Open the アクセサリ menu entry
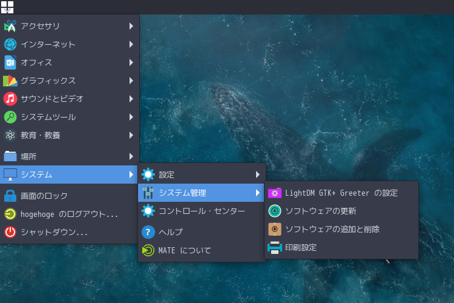454x303 pixels. pyautogui.click(x=69, y=26)
